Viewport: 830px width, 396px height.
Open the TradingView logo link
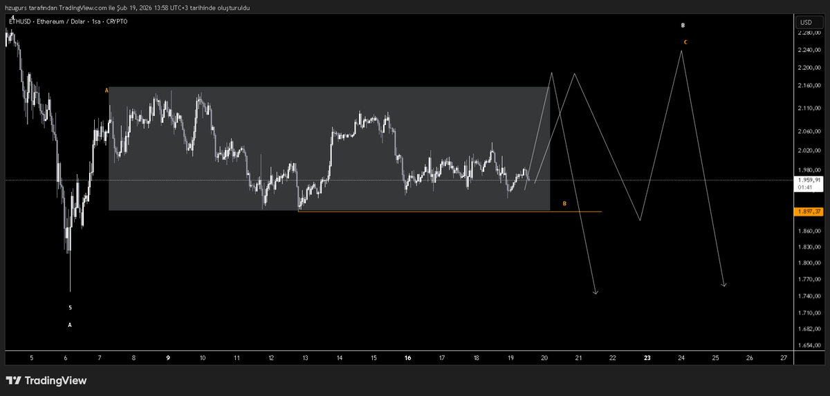(46, 381)
